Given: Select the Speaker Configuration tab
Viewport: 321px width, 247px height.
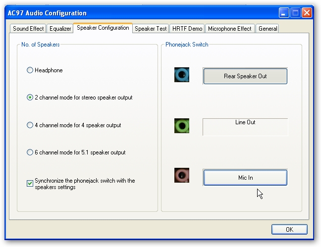Looking at the screenshot, I should [x=103, y=28].
